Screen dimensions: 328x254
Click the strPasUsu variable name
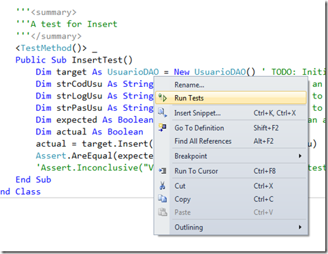80,108
